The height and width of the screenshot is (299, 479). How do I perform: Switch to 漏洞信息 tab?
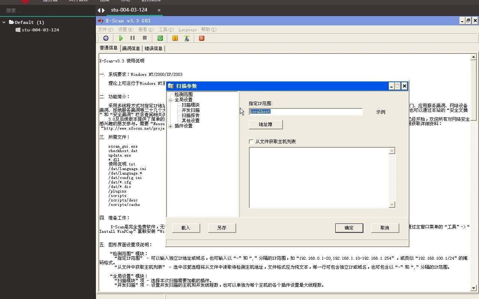(131, 48)
